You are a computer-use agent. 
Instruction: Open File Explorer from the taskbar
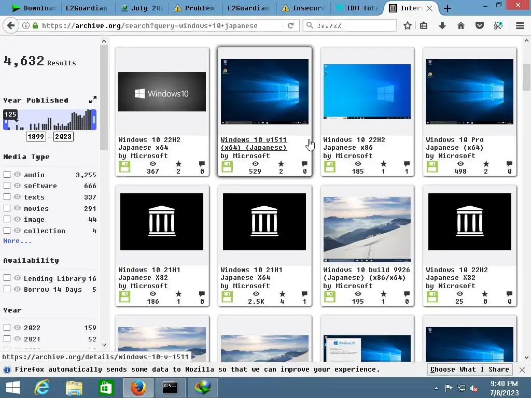point(74,388)
